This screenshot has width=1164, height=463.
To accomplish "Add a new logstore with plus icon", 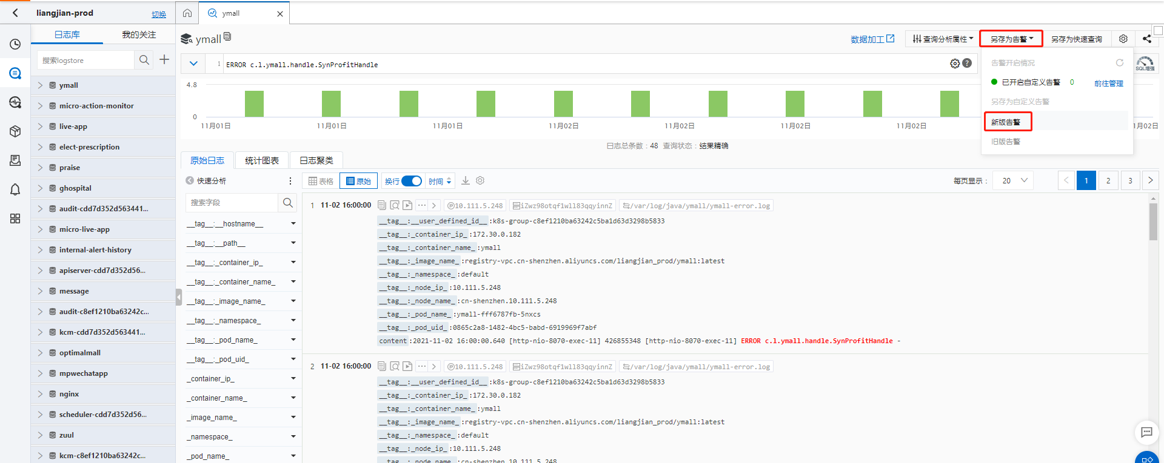I will (164, 60).
